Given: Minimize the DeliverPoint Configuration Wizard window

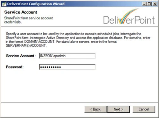Looking at the screenshot, I should pyautogui.click(x=144, y=4).
